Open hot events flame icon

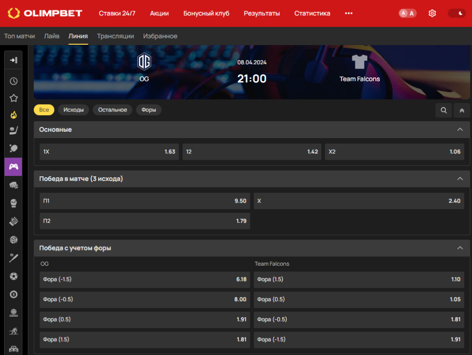coord(13,115)
